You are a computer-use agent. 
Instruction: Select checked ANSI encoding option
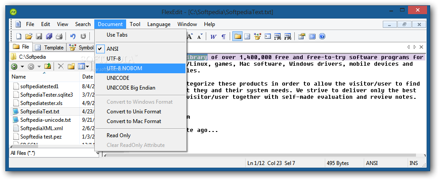click(140, 49)
